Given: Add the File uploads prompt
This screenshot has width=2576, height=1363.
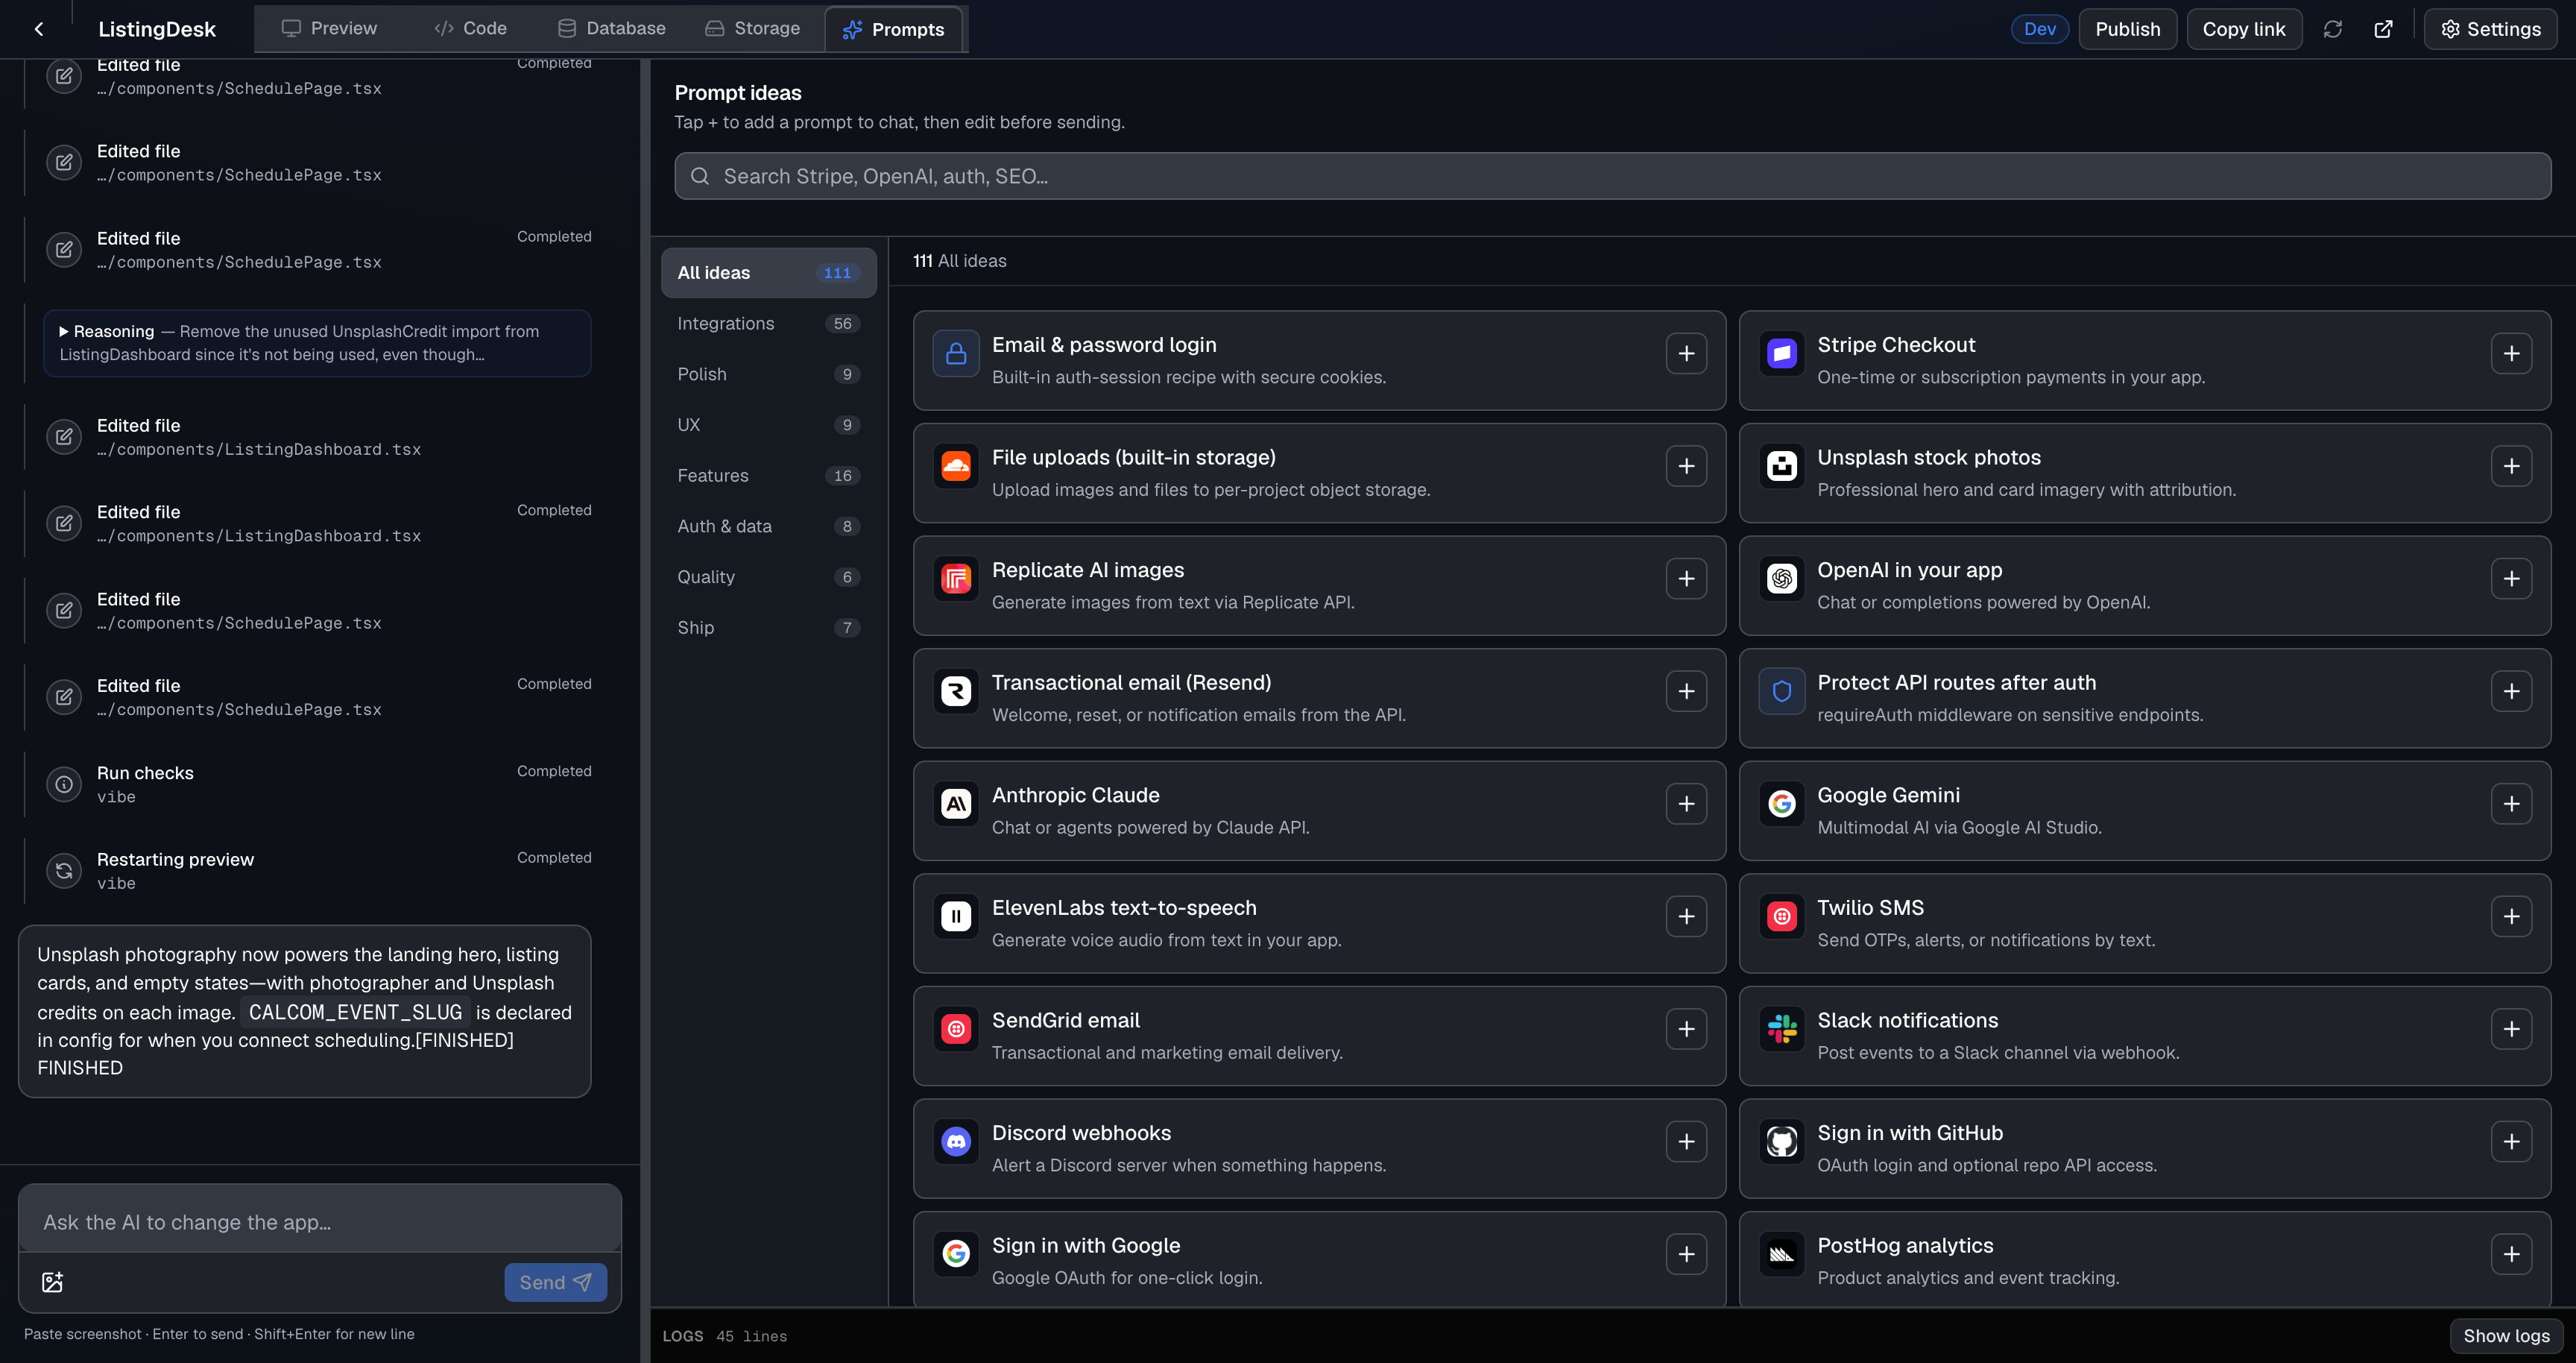Looking at the screenshot, I should click(x=1686, y=466).
